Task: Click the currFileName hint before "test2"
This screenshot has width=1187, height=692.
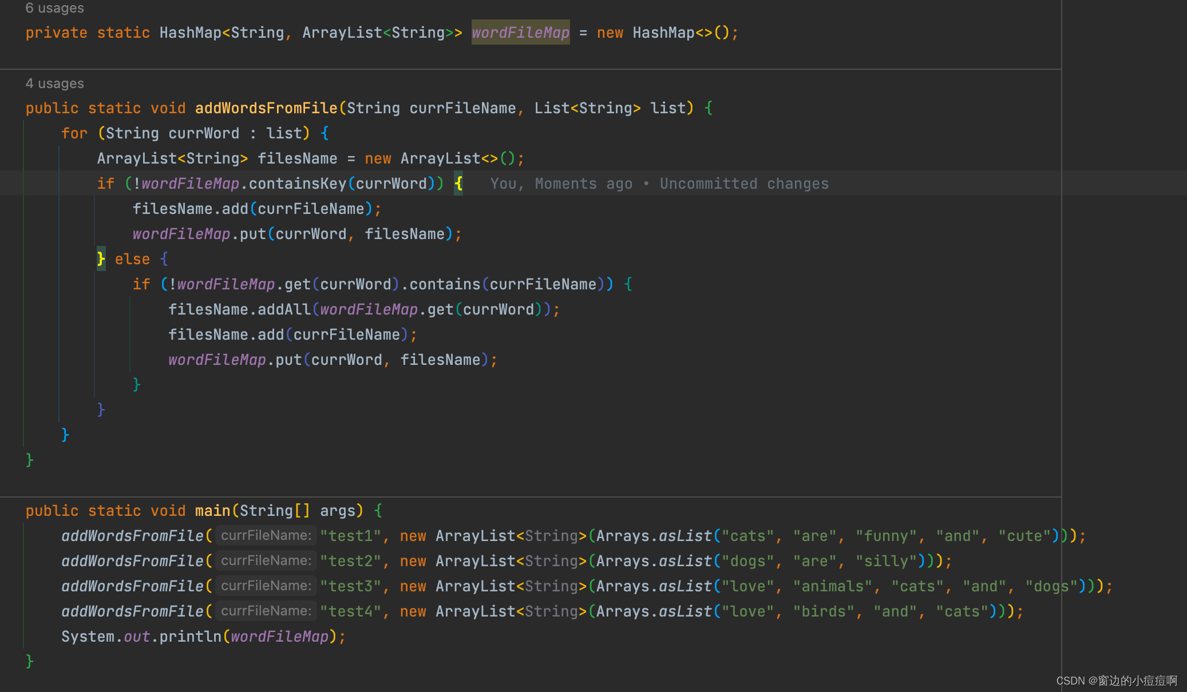Action: click(266, 561)
